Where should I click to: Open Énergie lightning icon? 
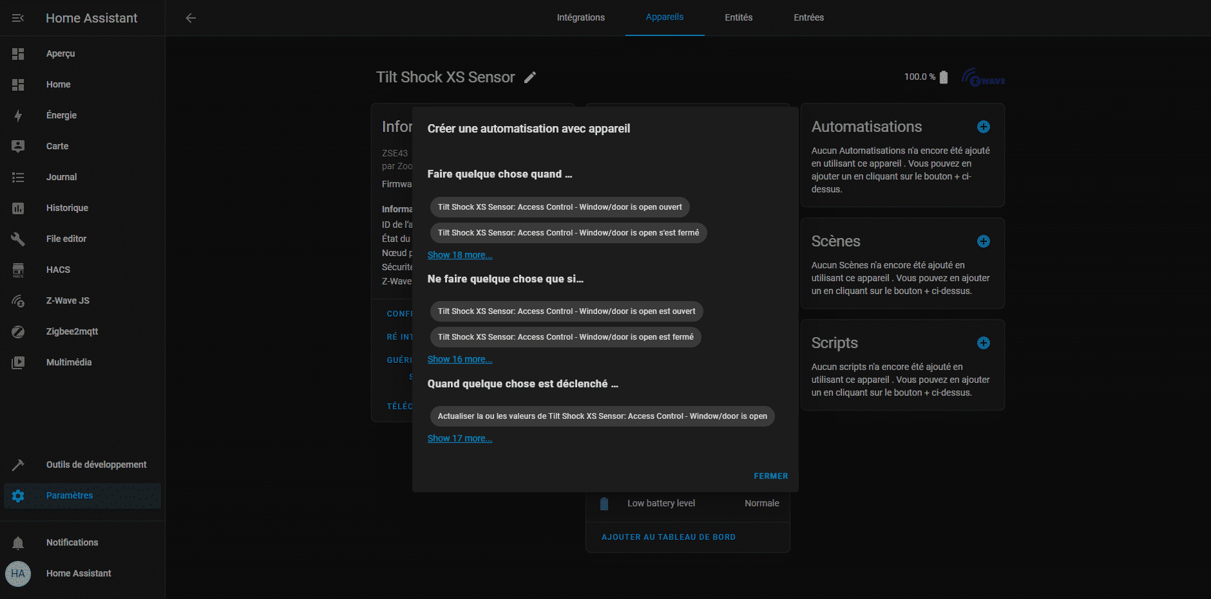[18, 116]
